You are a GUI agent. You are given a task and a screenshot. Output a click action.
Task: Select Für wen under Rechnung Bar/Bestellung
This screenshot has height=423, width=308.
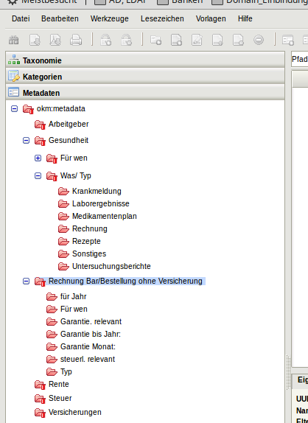pos(74,309)
